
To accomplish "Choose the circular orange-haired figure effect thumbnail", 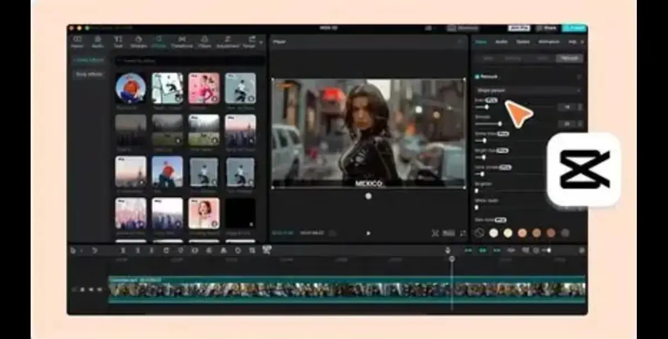I will click(x=131, y=88).
